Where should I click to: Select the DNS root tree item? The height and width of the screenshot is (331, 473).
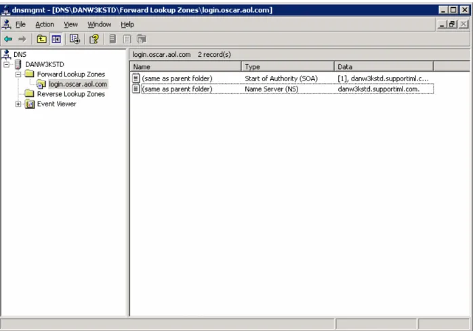pos(20,55)
